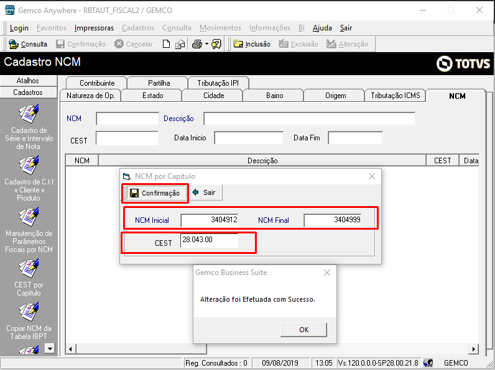Click the NCM Inicial field with 3404912
Viewport: 495px width, 370px height.
click(x=210, y=220)
